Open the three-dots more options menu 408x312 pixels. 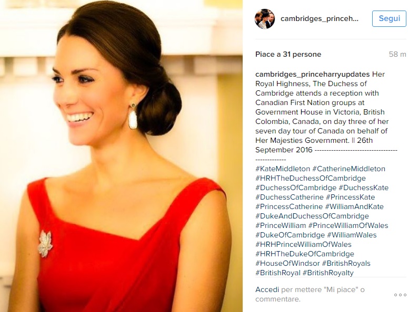click(400, 295)
